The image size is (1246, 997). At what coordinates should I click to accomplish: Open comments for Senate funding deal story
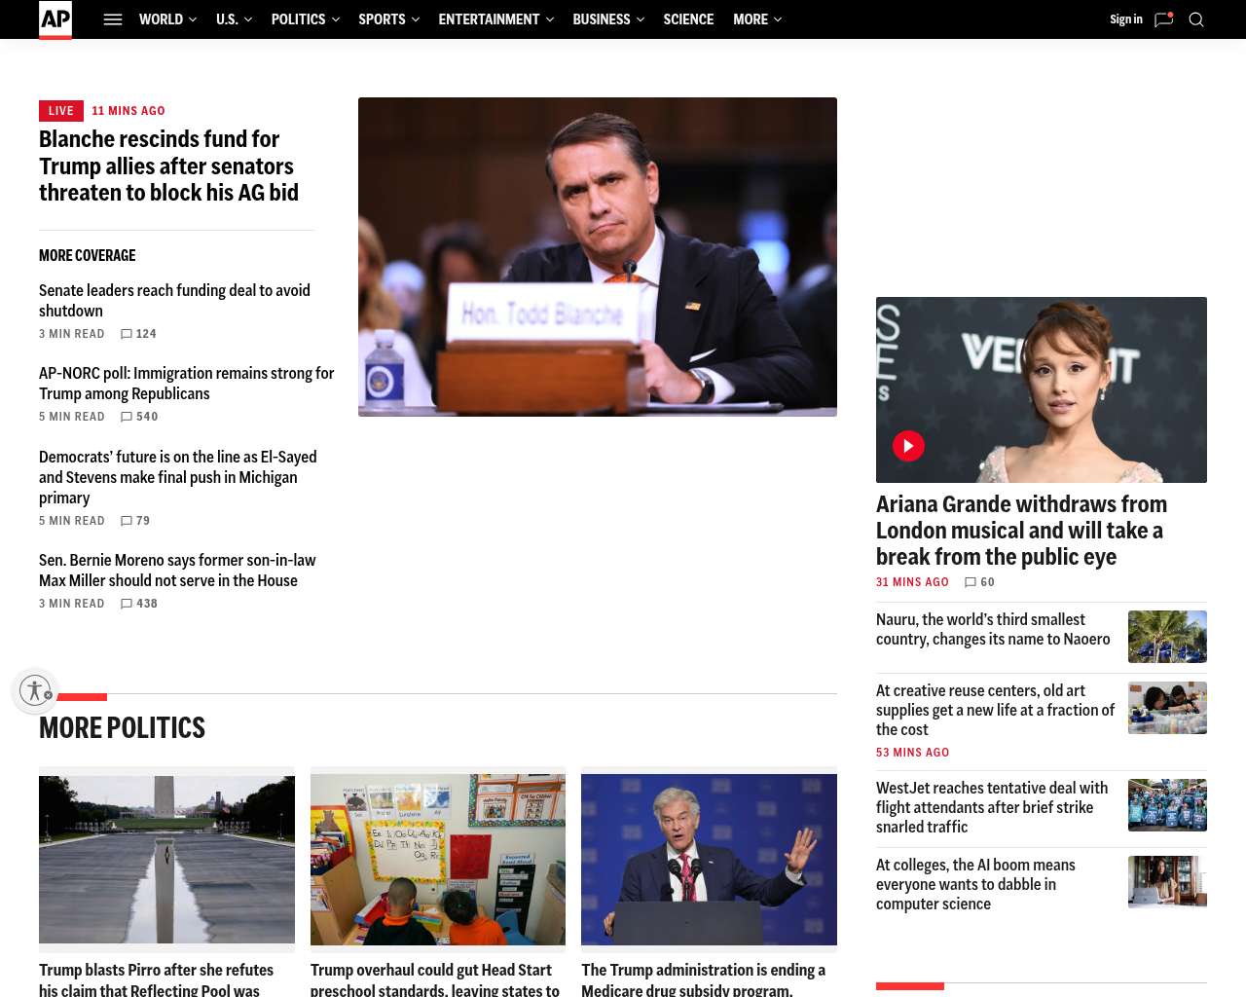coord(138,334)
